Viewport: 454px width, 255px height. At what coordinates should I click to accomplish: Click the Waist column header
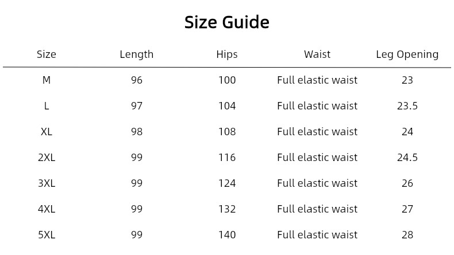coord(317,54)
